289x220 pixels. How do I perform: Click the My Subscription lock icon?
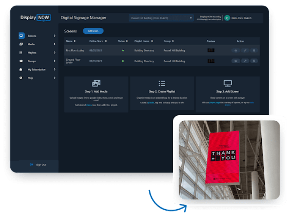[x=21, y=69]
